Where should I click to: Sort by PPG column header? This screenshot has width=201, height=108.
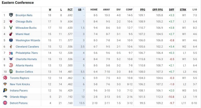(x=143, y=10)
